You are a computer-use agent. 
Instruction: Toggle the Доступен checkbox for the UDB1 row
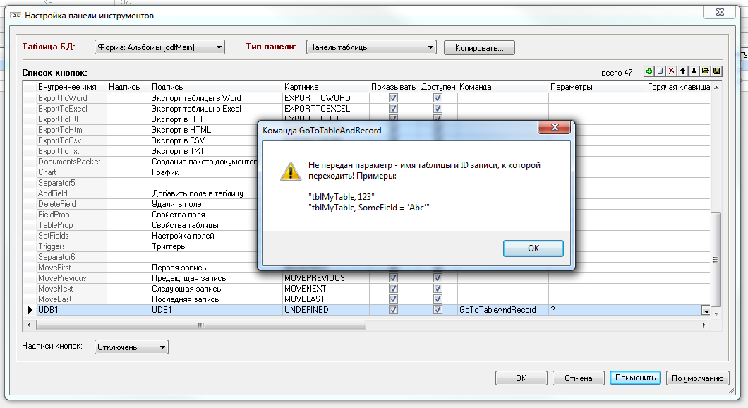coord(438,310)
